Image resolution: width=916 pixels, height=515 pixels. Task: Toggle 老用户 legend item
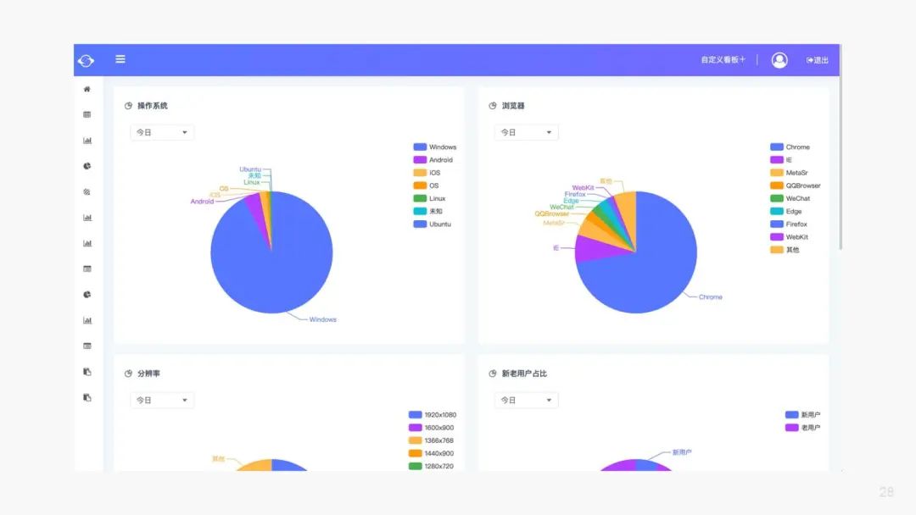pyautogui.click(x=802, y=428)
